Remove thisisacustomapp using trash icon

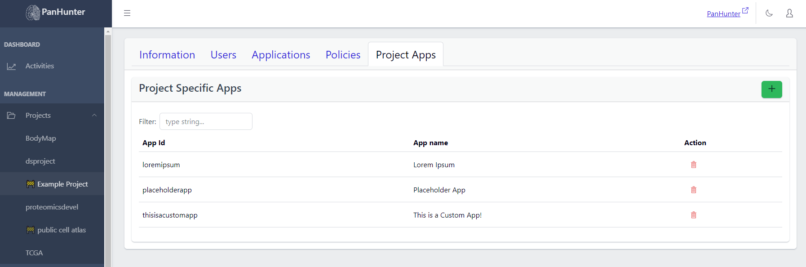pyautogui.click(x=693, y=215)
